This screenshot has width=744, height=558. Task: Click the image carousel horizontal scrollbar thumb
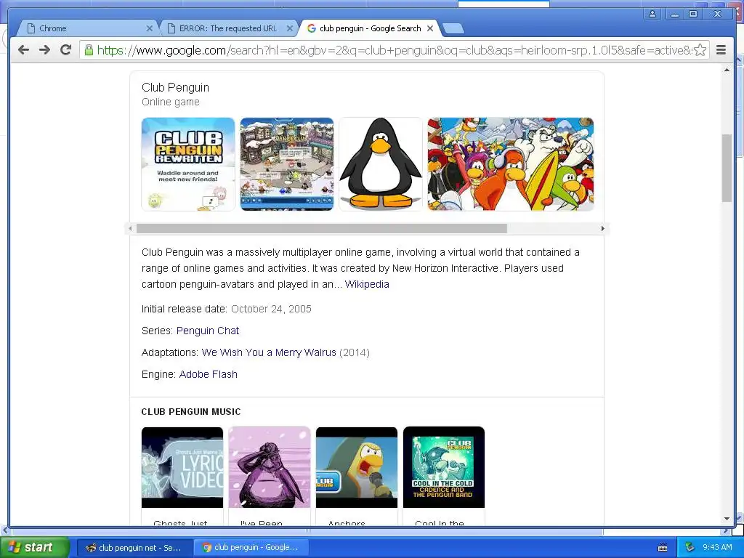[322, 229]
